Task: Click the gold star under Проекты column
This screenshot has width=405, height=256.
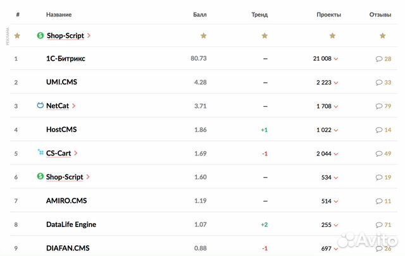Action: [x=332, y=35]
